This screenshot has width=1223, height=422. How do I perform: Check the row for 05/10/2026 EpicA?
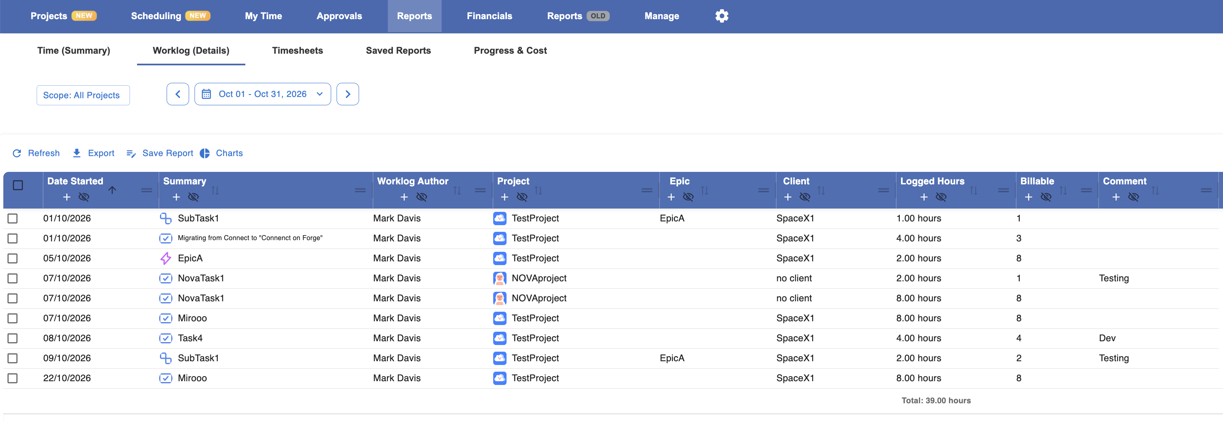13,258
